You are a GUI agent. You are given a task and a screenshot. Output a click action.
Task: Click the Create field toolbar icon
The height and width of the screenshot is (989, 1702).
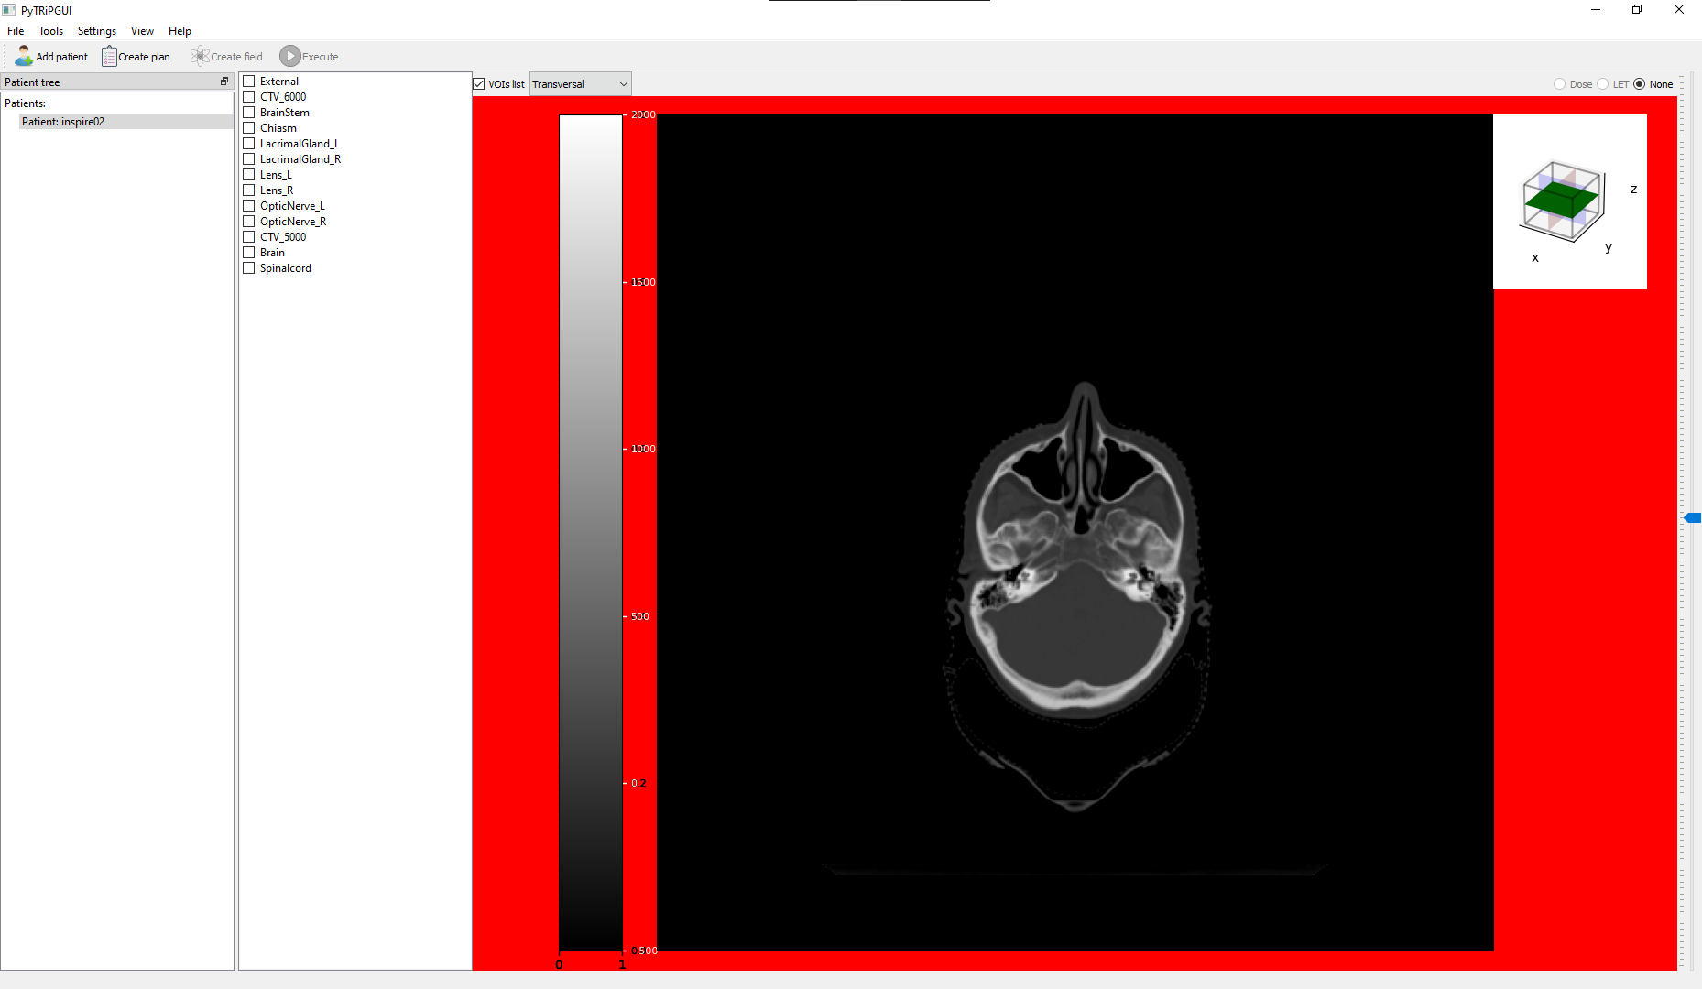pyautogui.click(x=200, y=56)
